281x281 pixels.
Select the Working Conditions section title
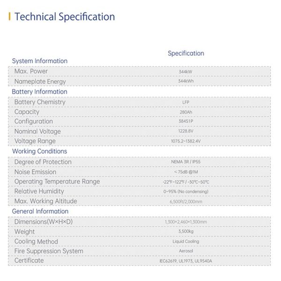40,151
